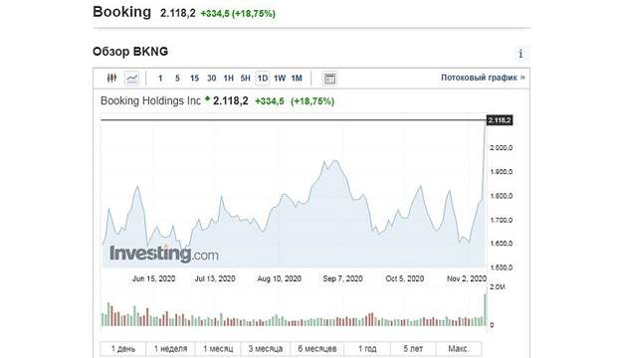Switch to the 1M monthly interval
This screenshot has width=617, height=358.
(297, 79)
